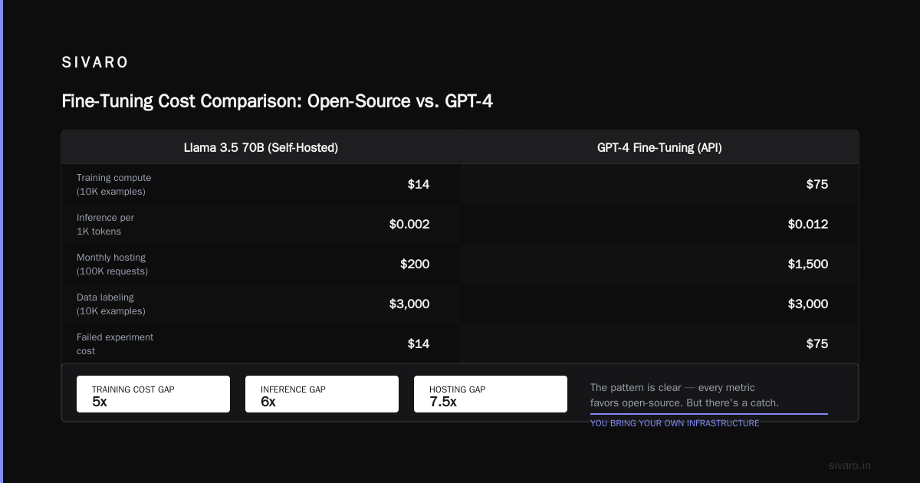Click GPT-4's $75 Failed experiment value
Viewport: 920px width, 483px height.
817,343
